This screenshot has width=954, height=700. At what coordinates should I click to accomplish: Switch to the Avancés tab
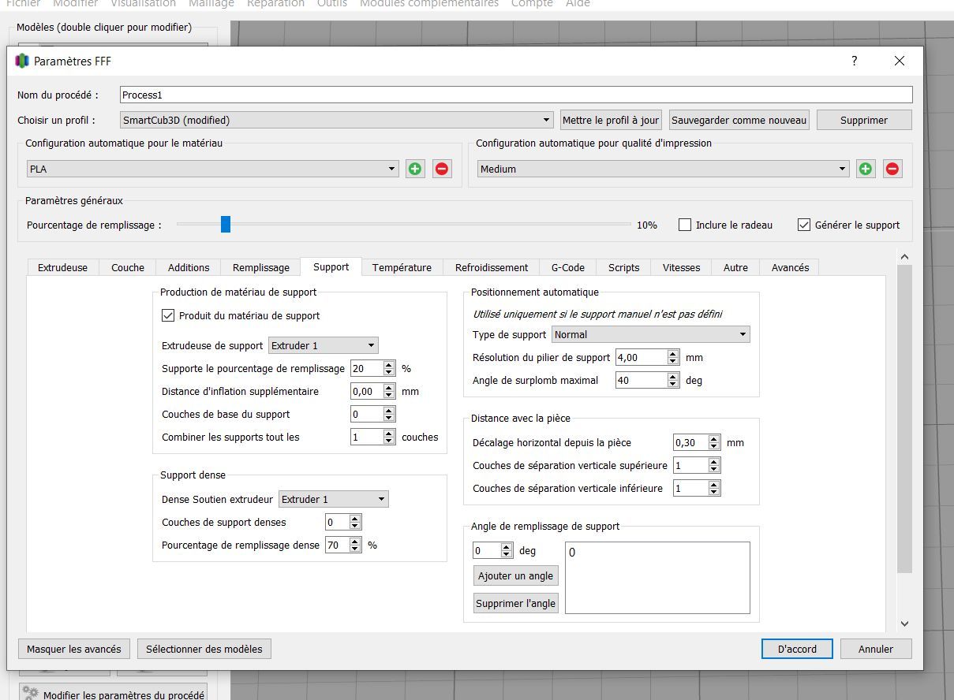[790, 267]
